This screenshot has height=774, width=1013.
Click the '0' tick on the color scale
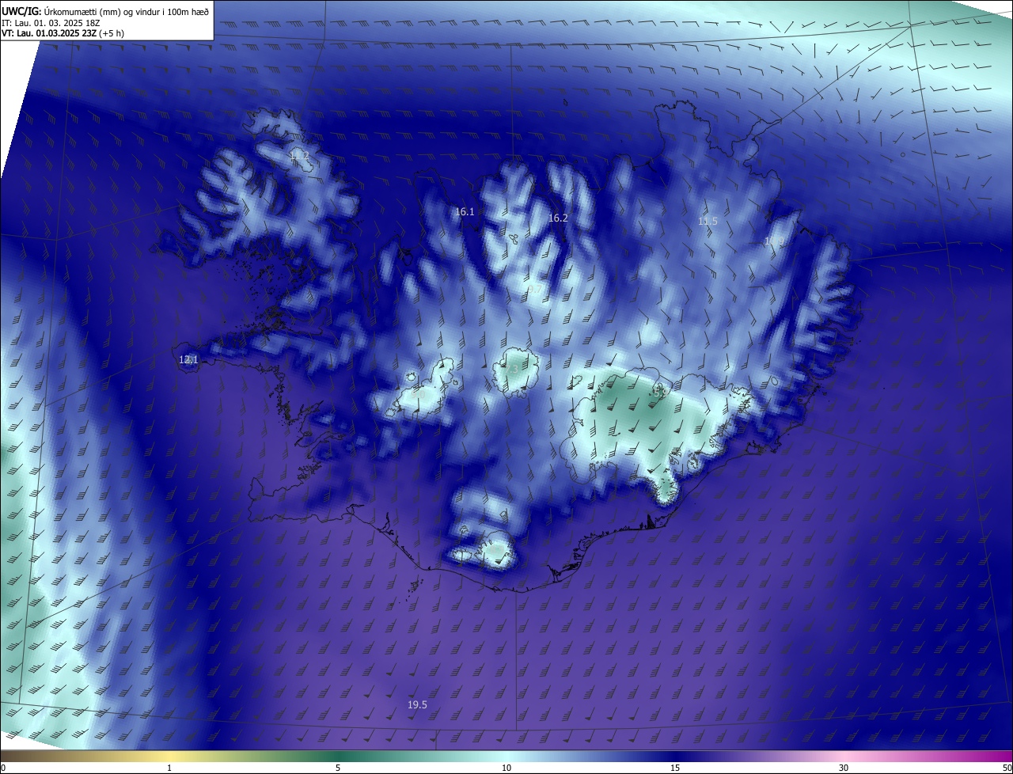pyautogui.click(x=3, y=768)
